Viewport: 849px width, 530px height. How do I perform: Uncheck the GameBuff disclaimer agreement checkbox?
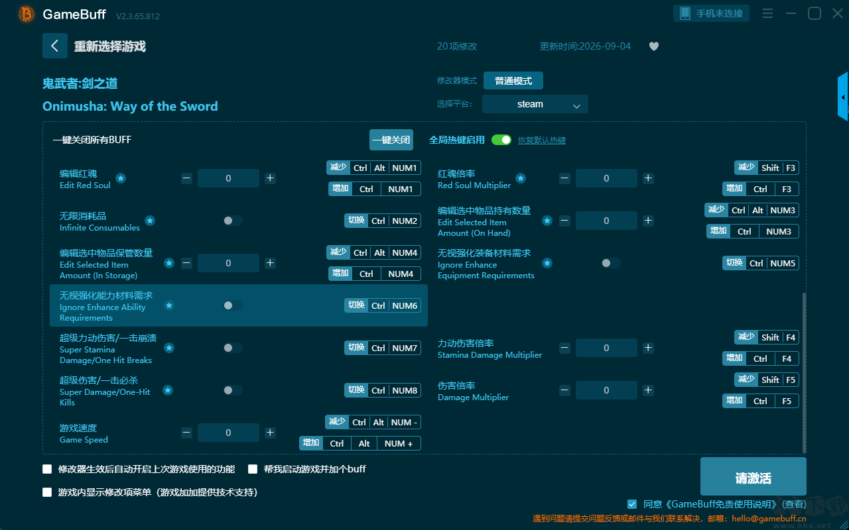pos(632,504)
